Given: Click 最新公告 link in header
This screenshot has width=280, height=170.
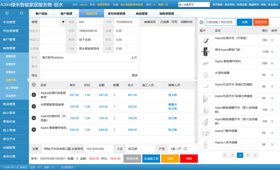Looking at the screenshot, I should tap(163, 5).
